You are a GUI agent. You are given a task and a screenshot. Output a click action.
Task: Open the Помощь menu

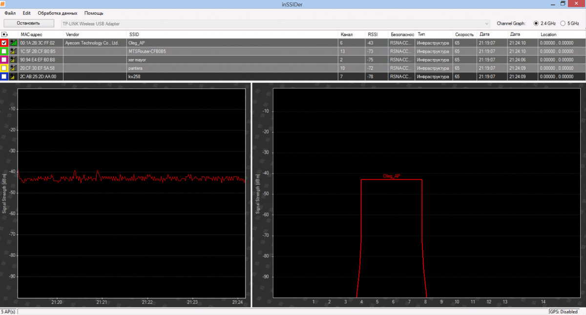click(93, 13)
